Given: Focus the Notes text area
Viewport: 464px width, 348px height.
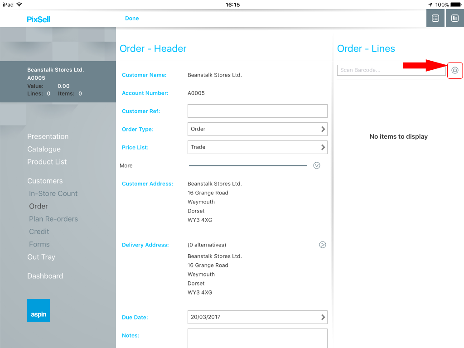Looking at the screenshot, I should (x=257, y=338).
